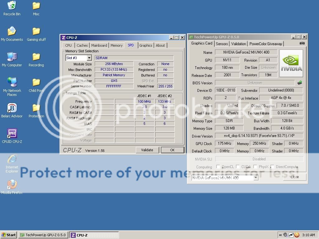Click the Start button on taskbar

9,235
